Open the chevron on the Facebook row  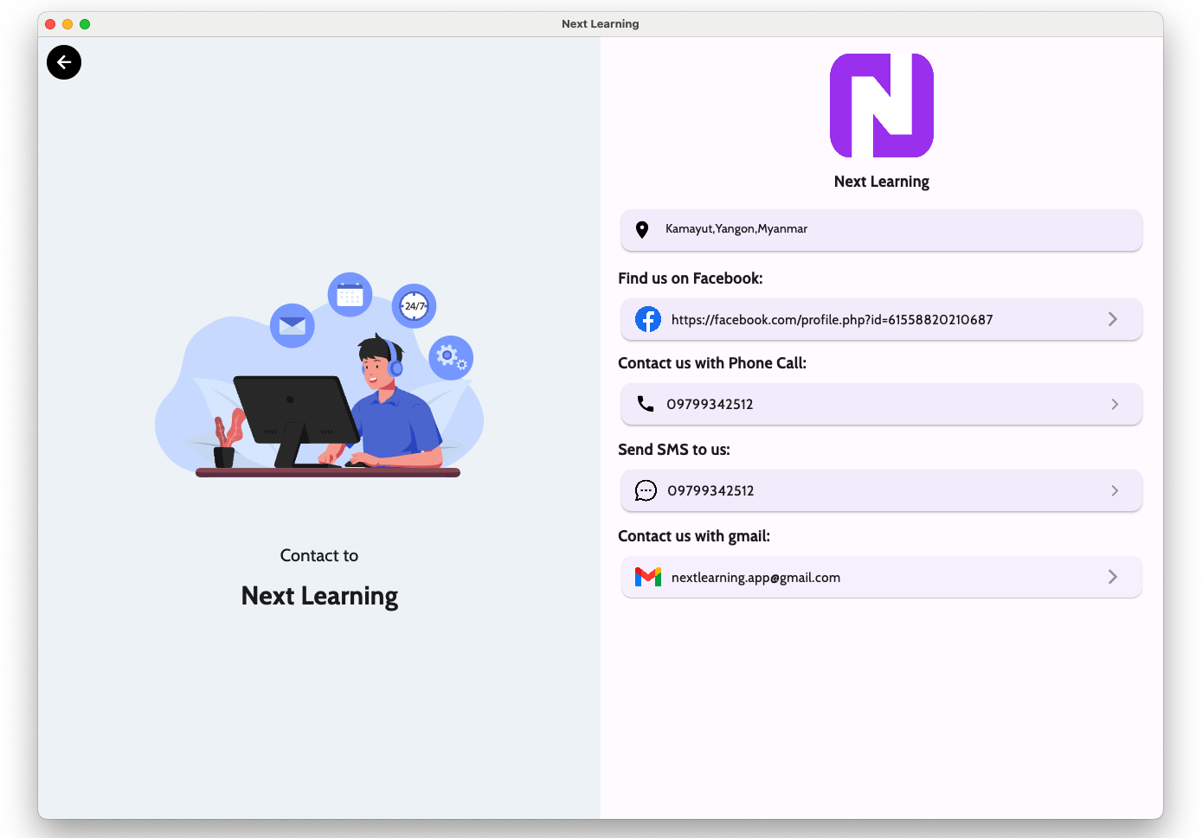1113,320
